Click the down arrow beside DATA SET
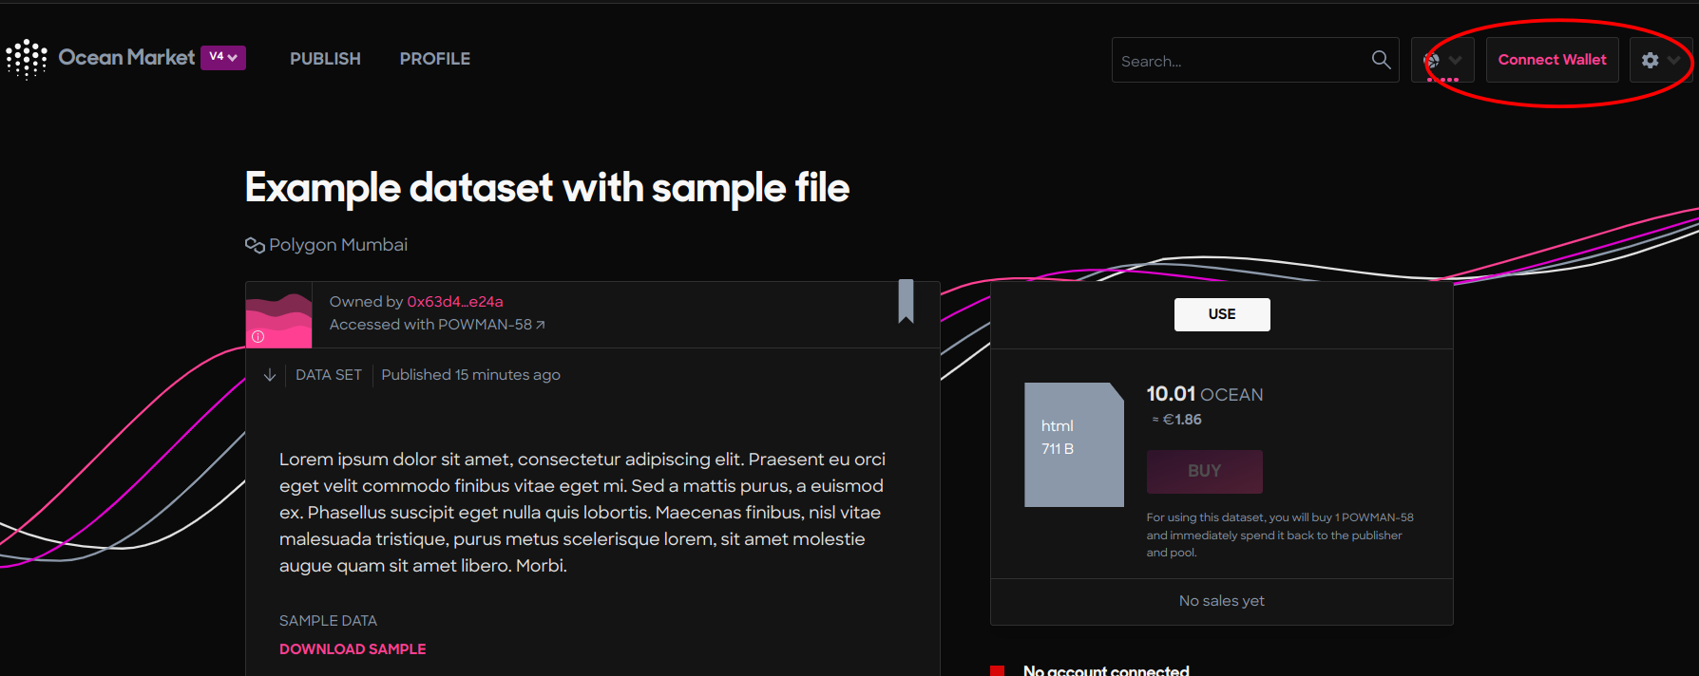The width and height of the screenshot is (1699, 676). pos(270,375)
